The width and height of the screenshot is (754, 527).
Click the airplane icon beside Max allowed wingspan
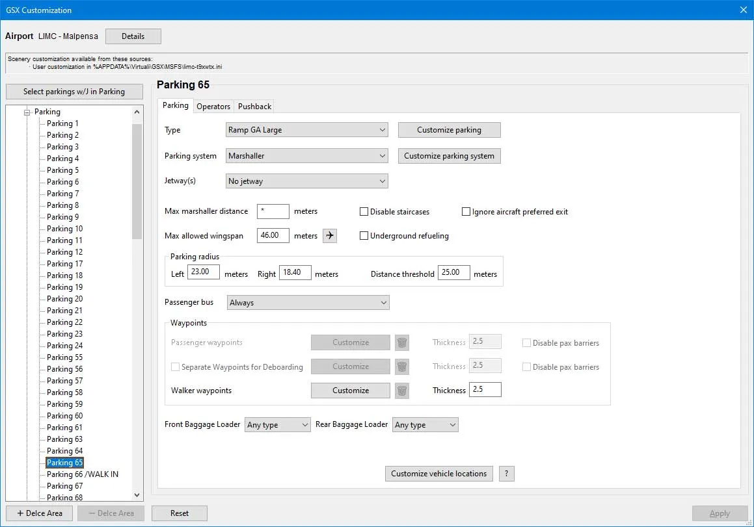click(x=330, y=235)
